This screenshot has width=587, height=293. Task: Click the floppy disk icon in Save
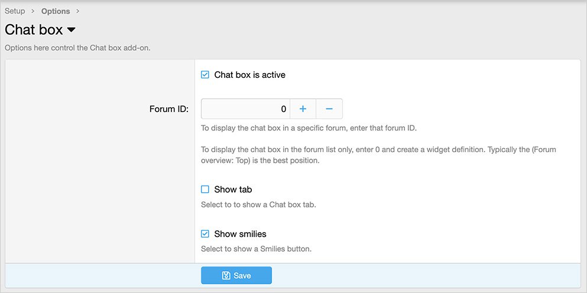point(226,275)
